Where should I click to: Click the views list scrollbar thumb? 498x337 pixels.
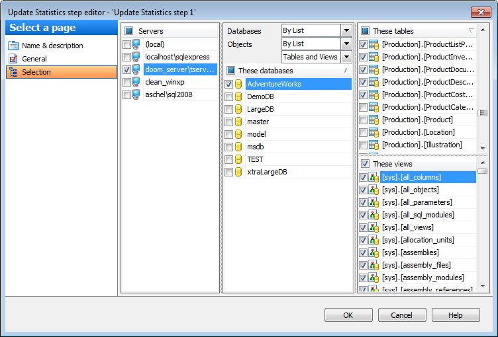point(483,171)
